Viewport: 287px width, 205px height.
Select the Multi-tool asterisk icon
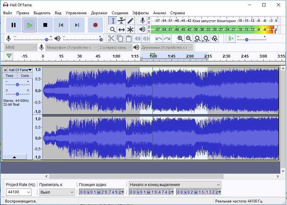click(x=130, y=29)
